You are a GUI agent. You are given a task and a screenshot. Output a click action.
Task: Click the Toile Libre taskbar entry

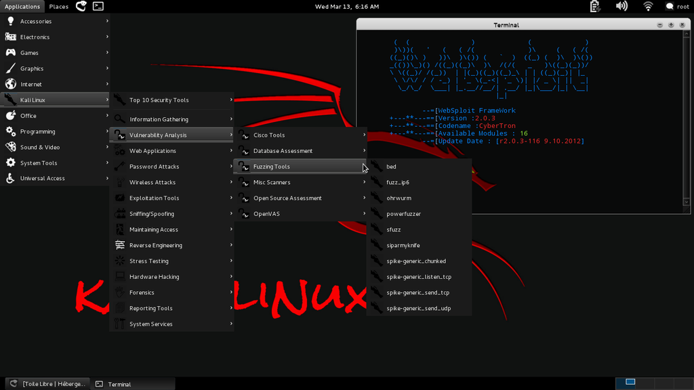click(x=46, y=383)
